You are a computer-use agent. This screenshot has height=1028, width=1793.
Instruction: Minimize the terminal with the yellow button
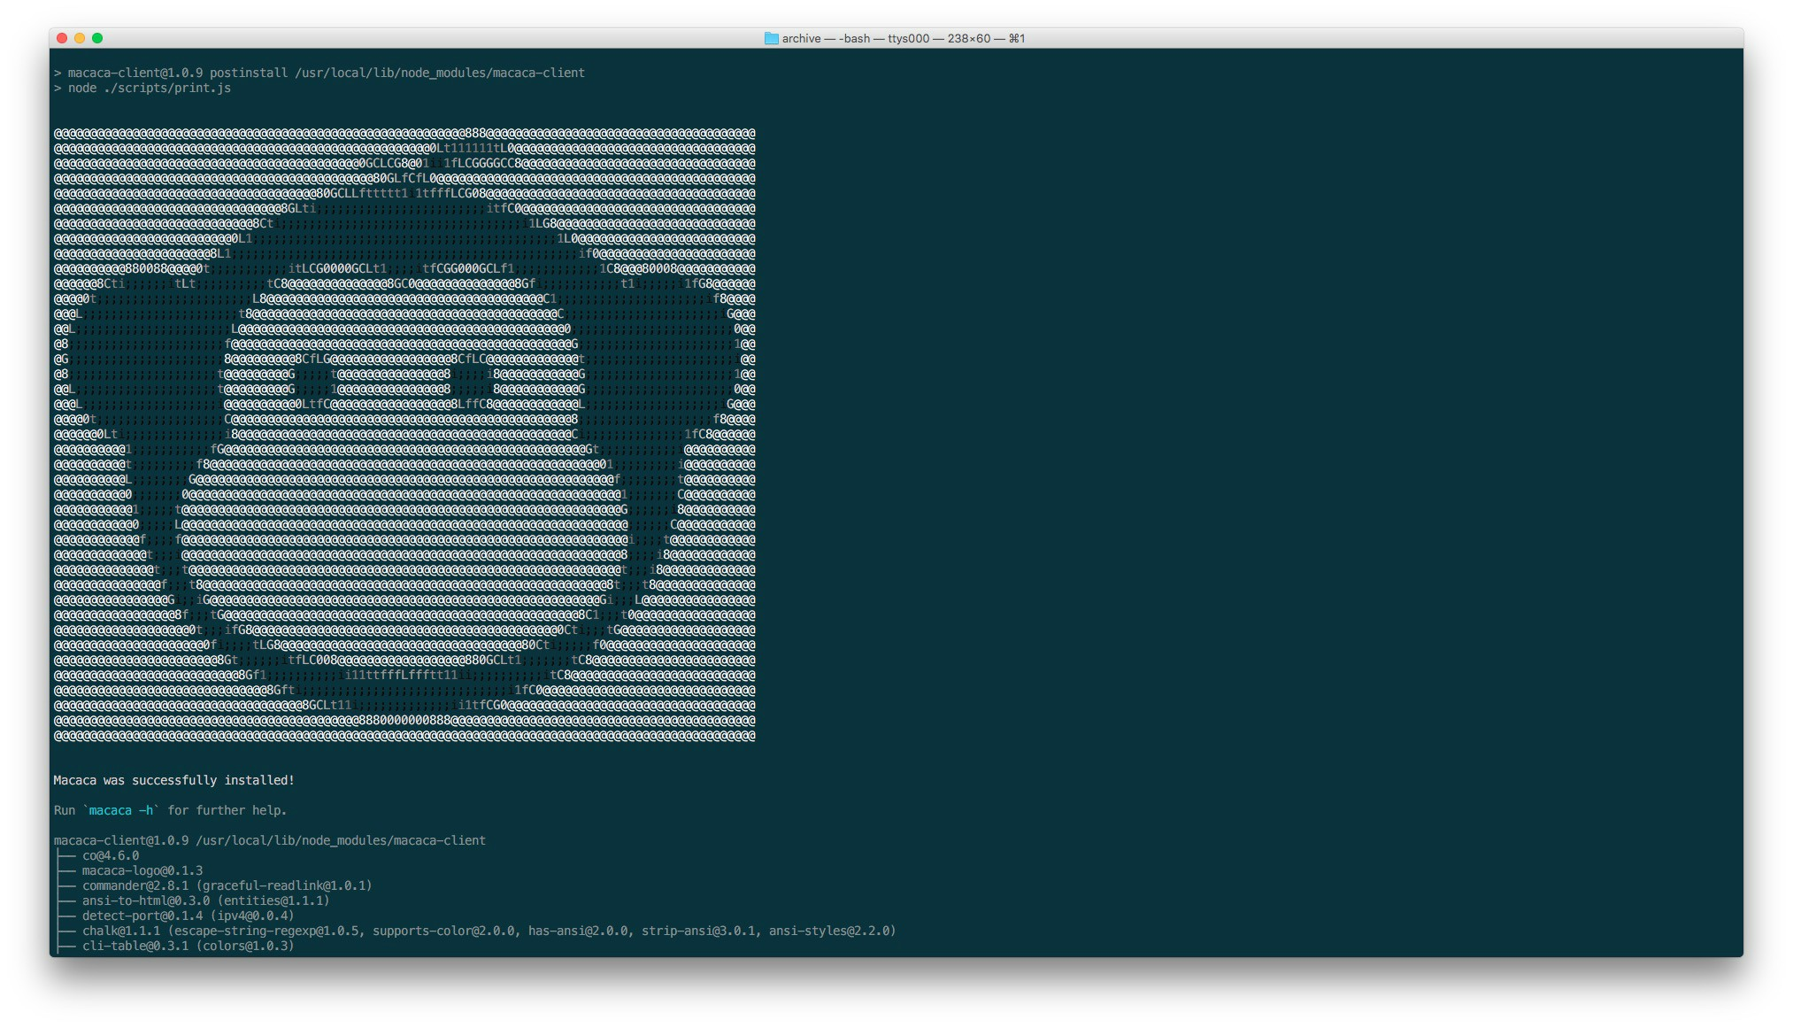click(x=80, y=38)
